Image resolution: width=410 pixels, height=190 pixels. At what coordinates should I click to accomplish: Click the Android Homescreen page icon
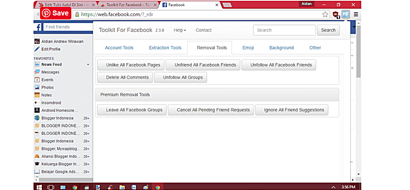click(x=37, y=110)
